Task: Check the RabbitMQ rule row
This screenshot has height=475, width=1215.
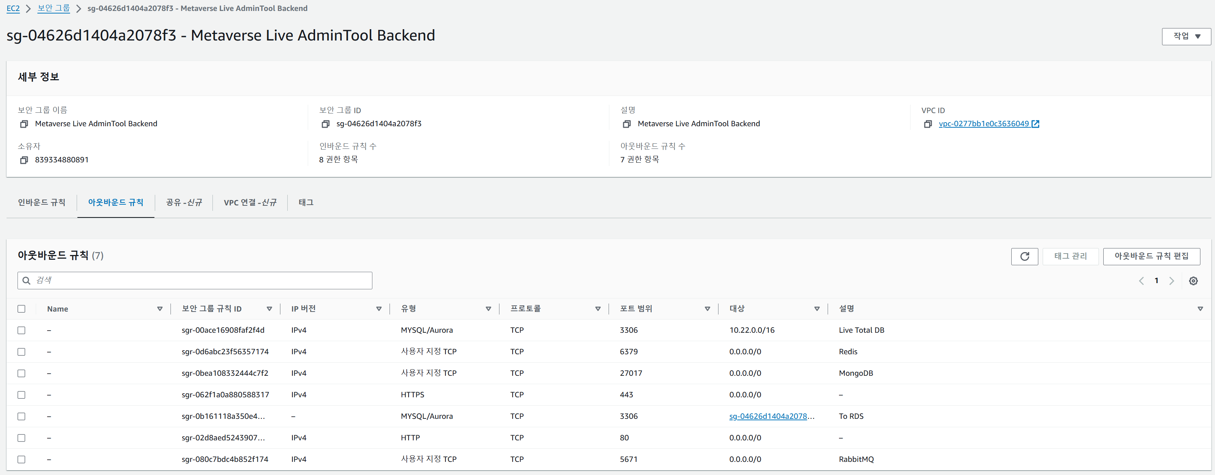Action: point(21,459)
